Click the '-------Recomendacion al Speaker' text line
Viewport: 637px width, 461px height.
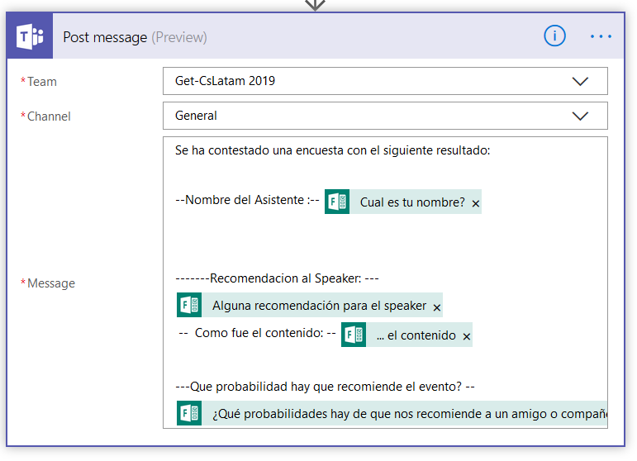pyautogui.click(x=277, y=278)
